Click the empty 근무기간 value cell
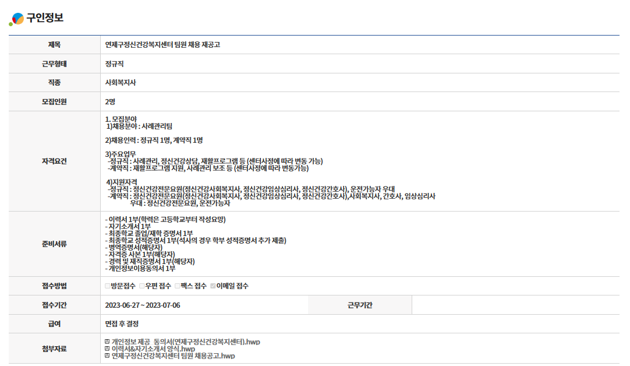 [515, 305]
